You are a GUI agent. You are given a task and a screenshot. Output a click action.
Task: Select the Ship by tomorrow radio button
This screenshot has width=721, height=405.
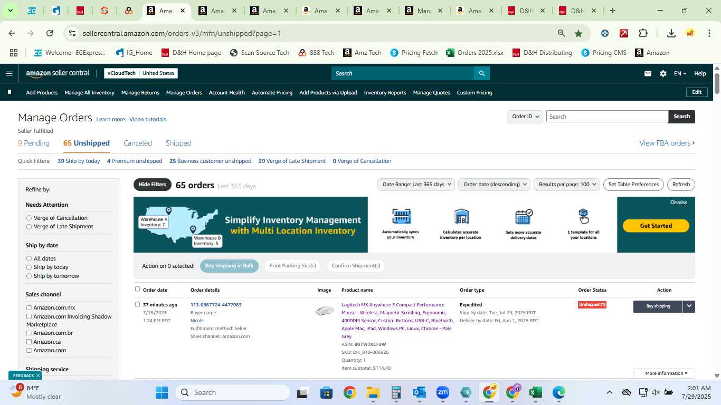point(29,276)
